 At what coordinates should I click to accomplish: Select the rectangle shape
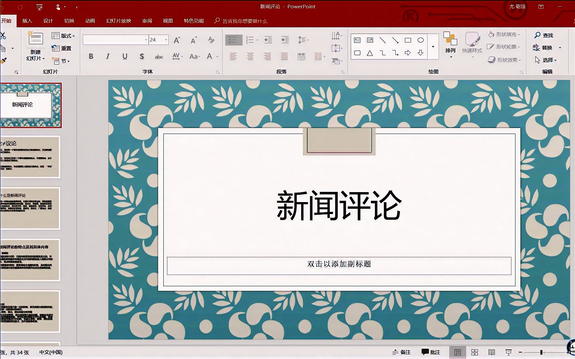408,40
